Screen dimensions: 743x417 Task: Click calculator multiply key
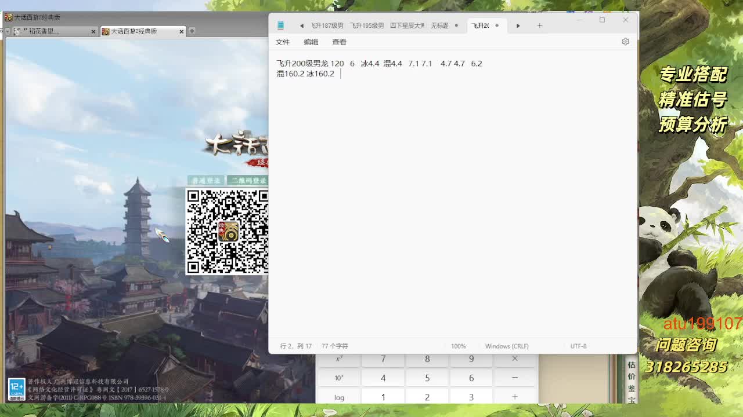[515, 359]
